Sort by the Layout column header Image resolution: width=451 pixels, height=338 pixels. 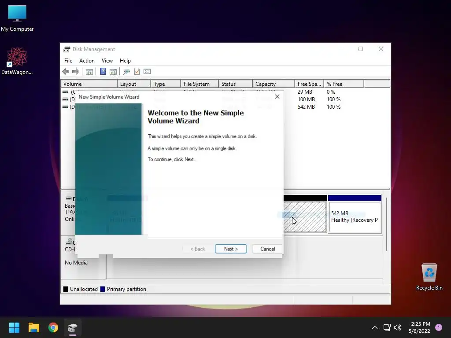coord(134,84)
